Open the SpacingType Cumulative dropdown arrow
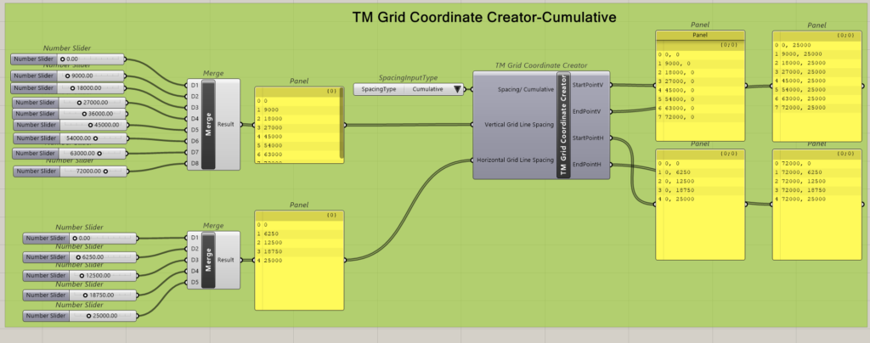870x343 pixels. 457,88
